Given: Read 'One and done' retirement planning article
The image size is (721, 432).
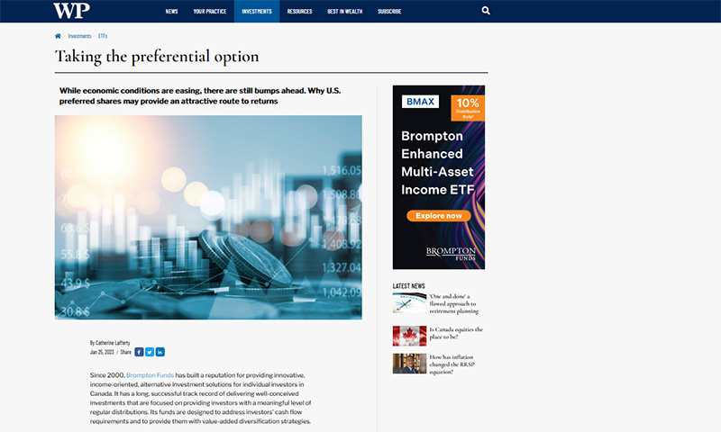Looking at the screenshot, I should (x=454, y=303).
